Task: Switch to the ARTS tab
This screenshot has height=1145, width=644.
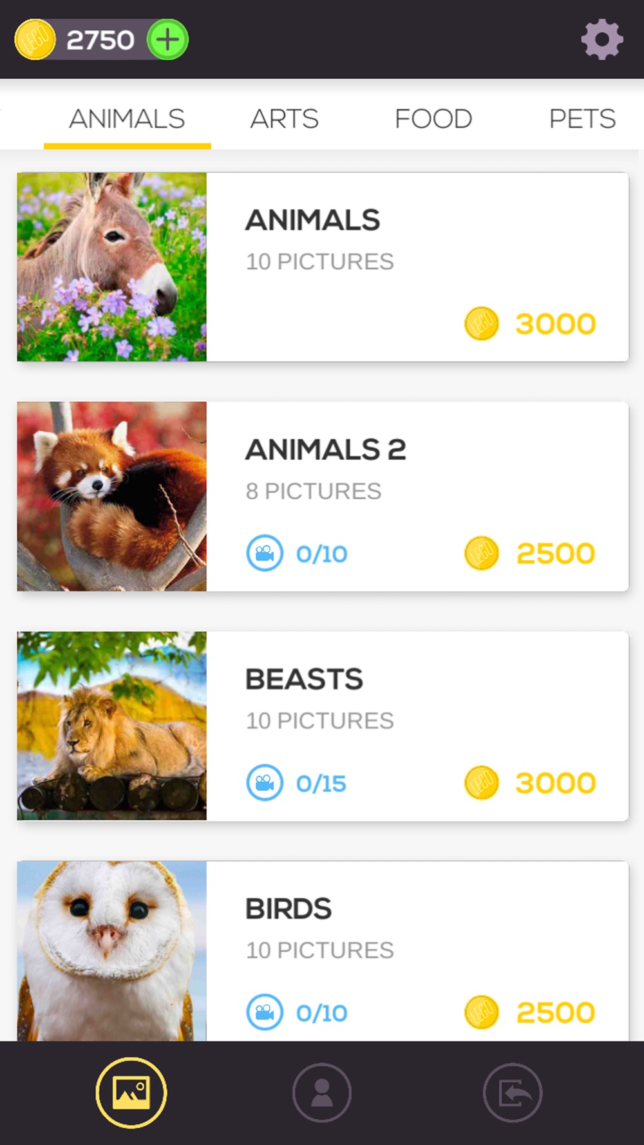Action: 284,118
